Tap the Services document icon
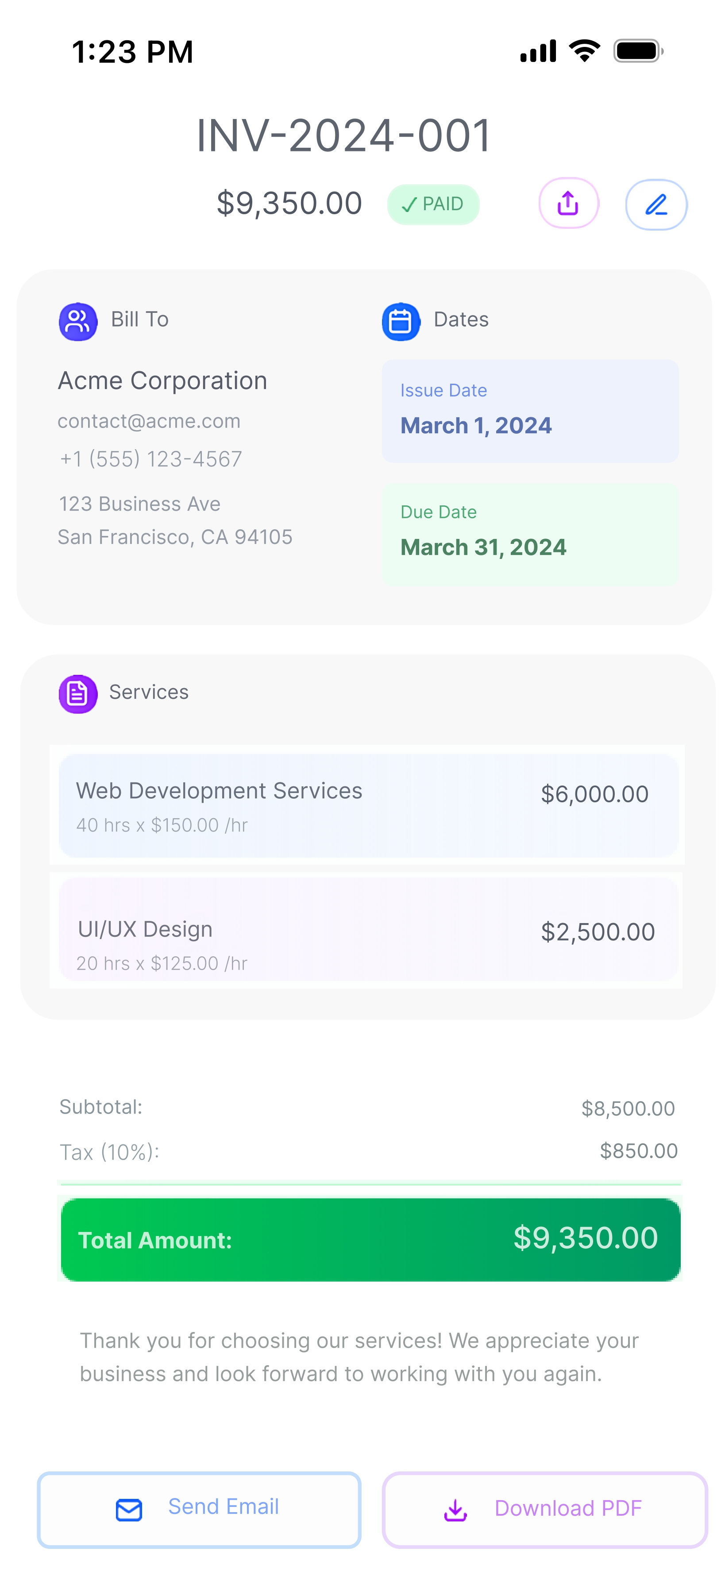 point(78,693)
